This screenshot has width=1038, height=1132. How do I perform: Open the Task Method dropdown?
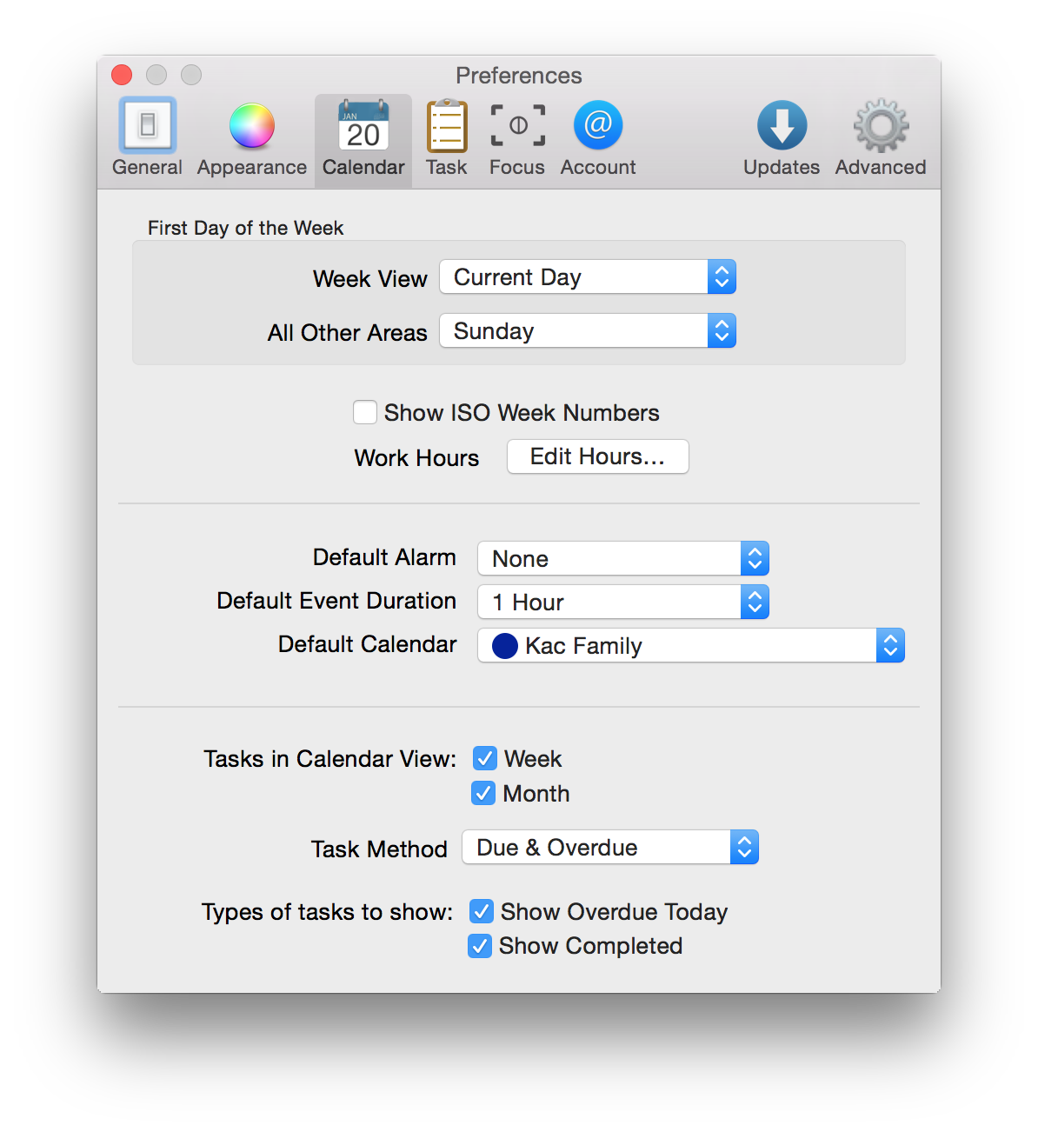coord(609,847)
